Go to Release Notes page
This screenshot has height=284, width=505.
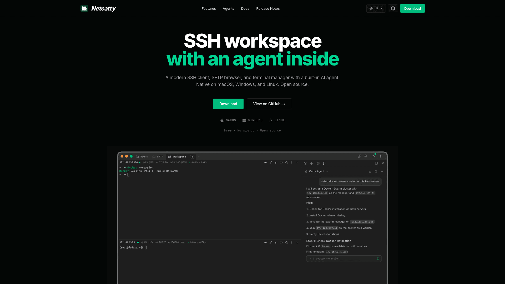[268, 8]
